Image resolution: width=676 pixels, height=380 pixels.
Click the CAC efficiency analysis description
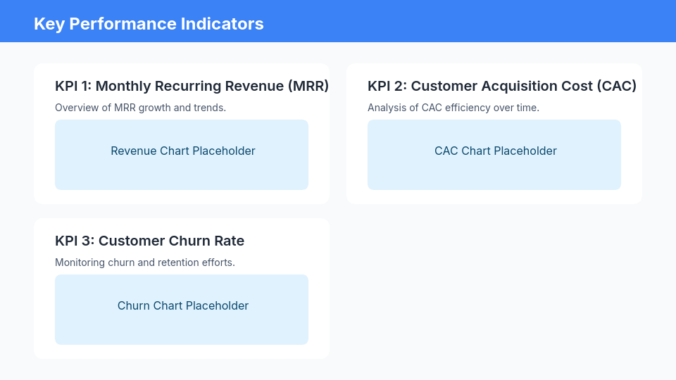click(x=453, y=108)
